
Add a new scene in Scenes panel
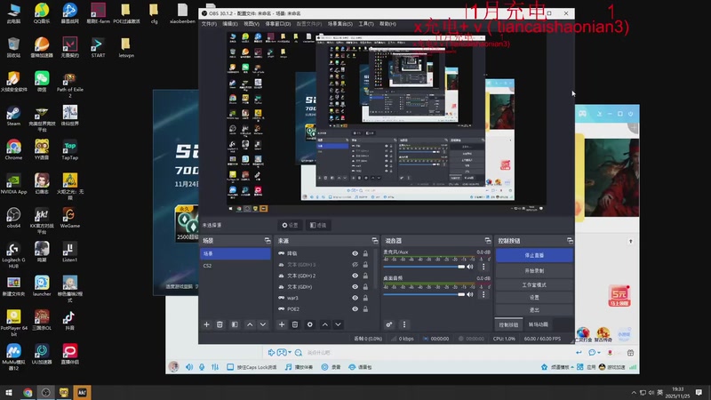click(x=207, y=324)
